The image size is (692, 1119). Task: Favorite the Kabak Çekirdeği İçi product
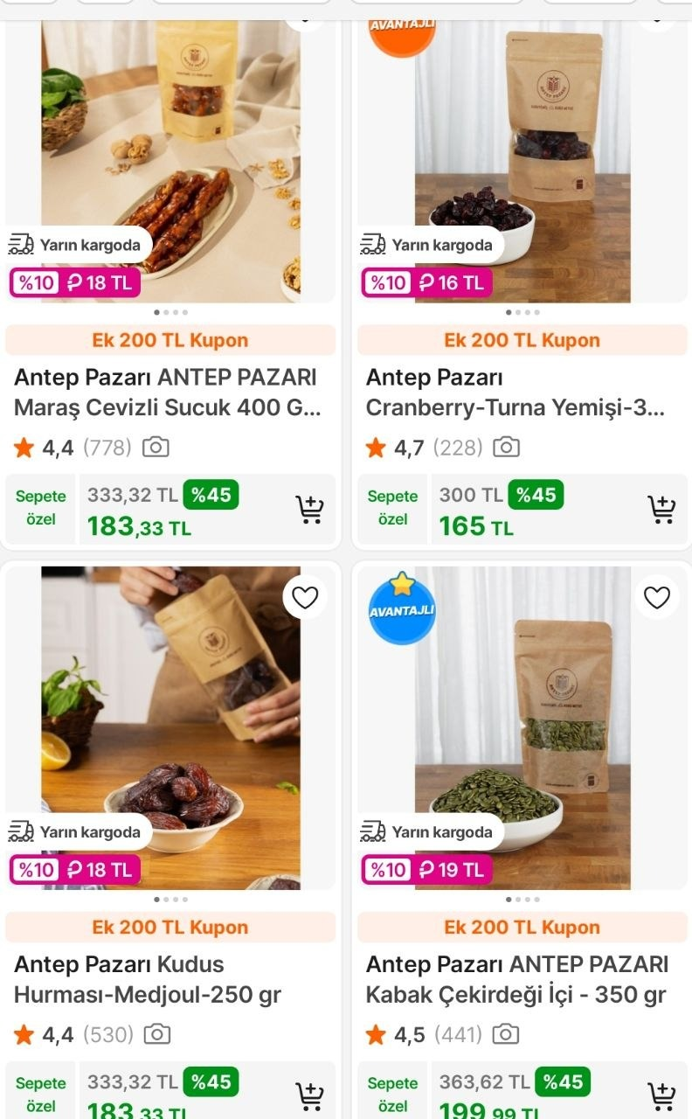tap(656, 598)
